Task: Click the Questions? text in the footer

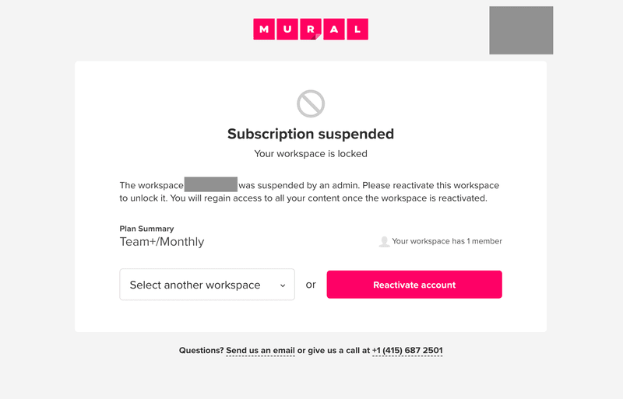Action: (x=201, y=351)
